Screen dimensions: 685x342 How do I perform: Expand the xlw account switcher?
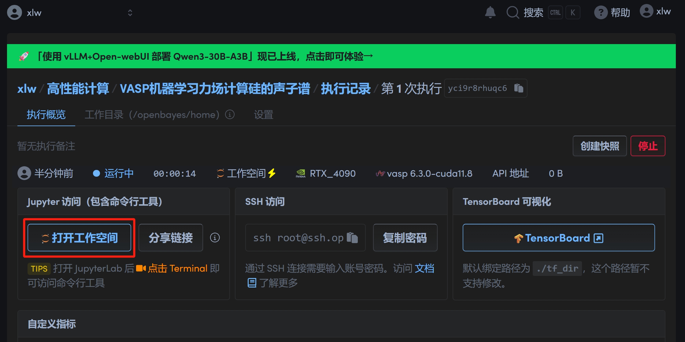[130, 13]
